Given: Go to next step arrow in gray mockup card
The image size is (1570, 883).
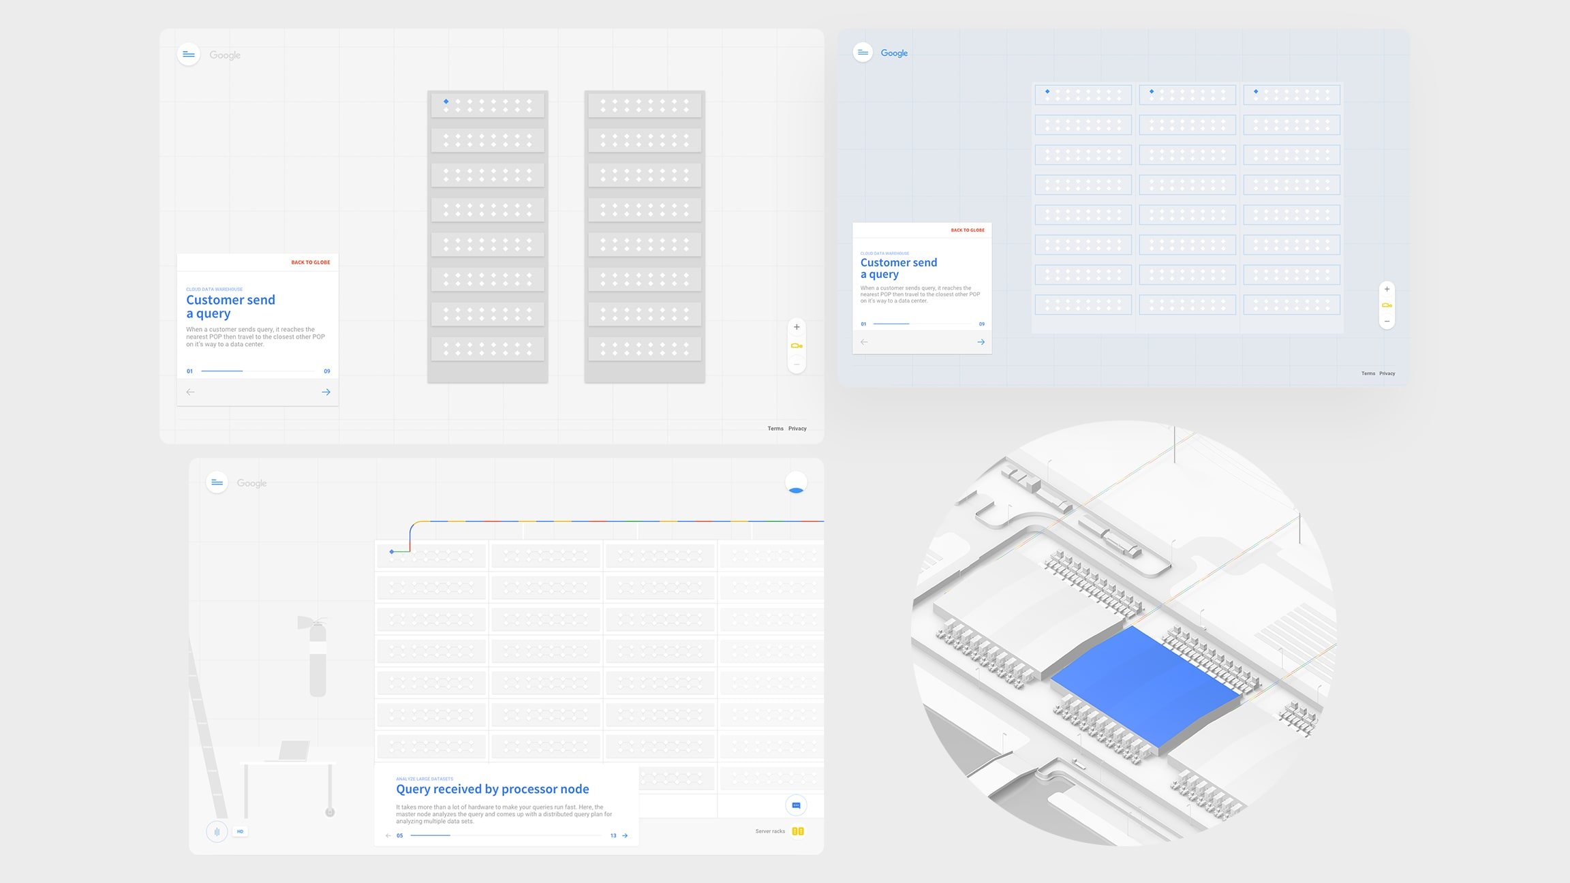Looking at the screenshot, I should pos(326,392).
